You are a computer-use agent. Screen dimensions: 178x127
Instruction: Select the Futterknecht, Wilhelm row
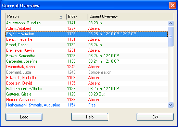[87, 89]
